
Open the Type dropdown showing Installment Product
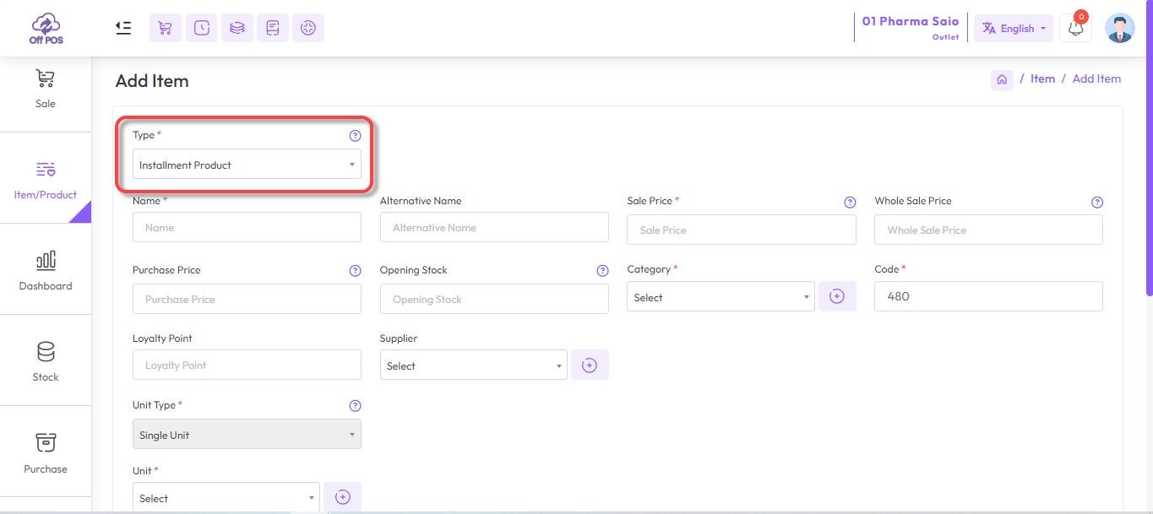click(x=247, y=165)
